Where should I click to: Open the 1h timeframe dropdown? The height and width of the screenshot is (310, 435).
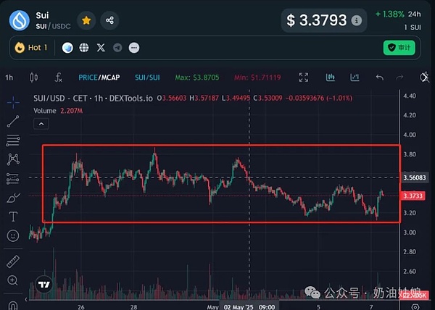coord(9,77)
